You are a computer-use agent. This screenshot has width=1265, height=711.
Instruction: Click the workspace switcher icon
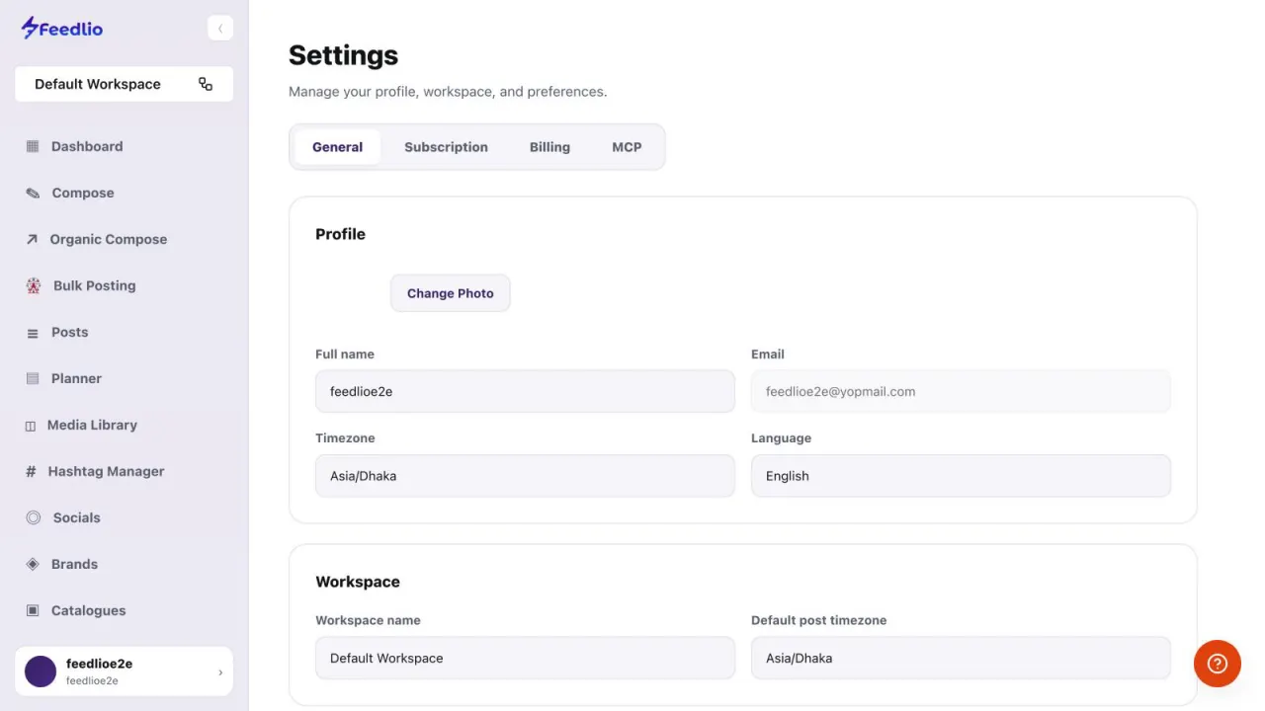(206, 84)
